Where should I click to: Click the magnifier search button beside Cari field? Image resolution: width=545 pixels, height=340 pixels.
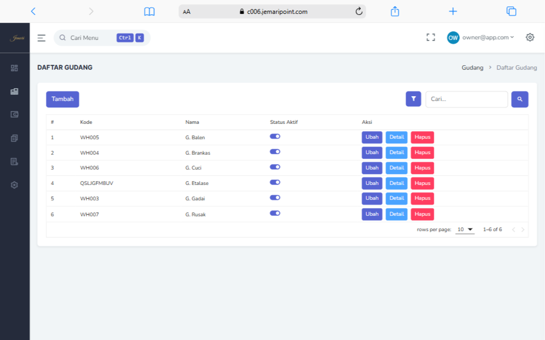519,99
